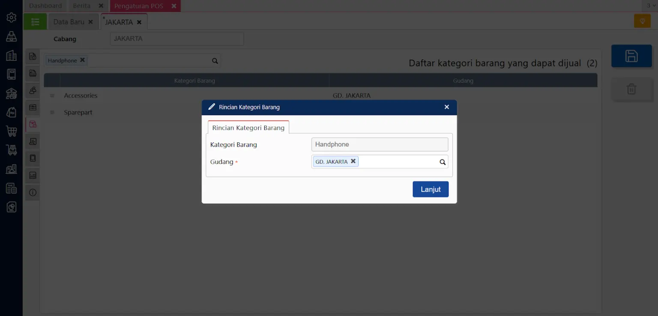Switch to the Berita tab
Image resolution: width=658 pixels, height=316 pixels.
point(82,6)
